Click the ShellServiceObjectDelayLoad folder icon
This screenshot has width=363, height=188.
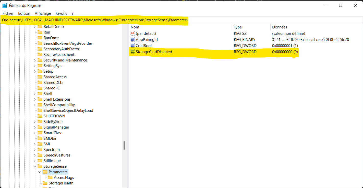40,110
